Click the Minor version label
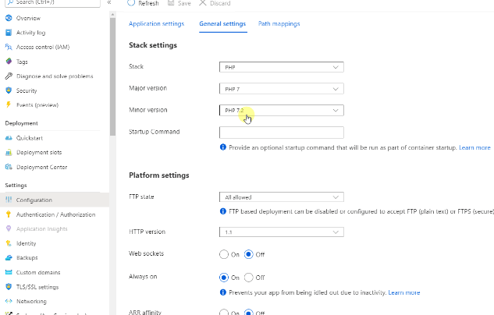This screenshot has width=494, height=315. (148, 110)
